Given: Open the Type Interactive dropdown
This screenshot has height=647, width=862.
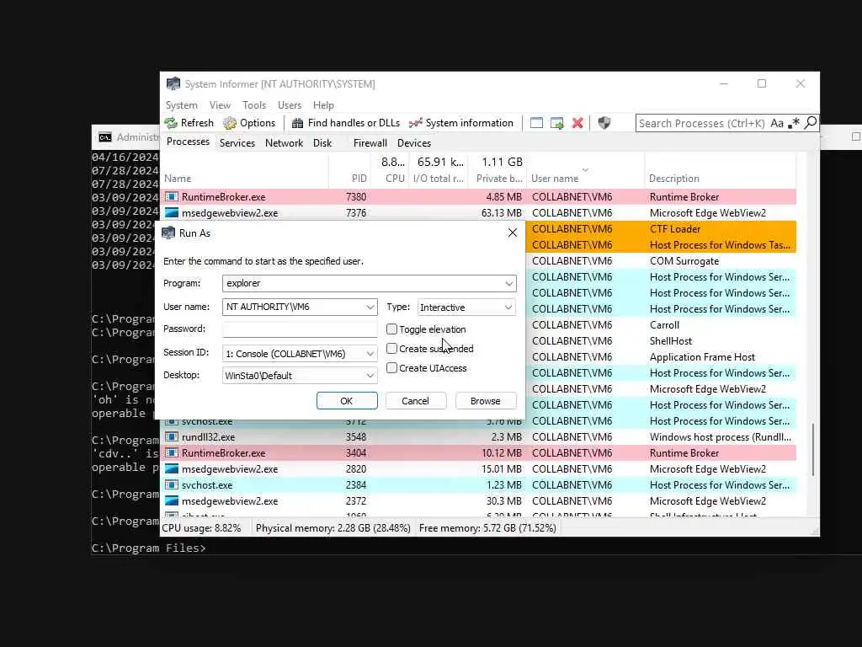Looking at the screenshot, I should (508, 307).
